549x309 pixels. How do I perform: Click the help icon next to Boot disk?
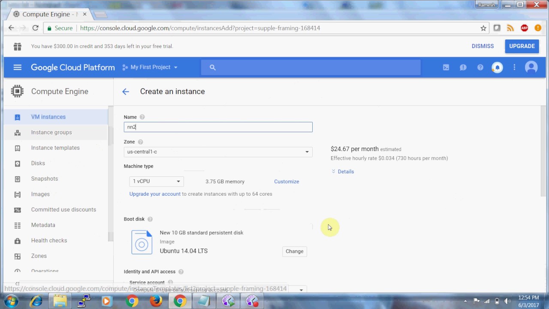click(150, 219)
